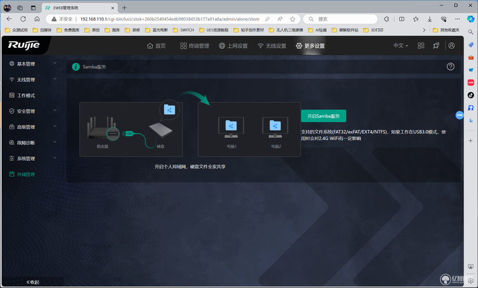Viewport: 478px width, 288px height.
Task: Open the user account icon
Action: pos(452,45)
